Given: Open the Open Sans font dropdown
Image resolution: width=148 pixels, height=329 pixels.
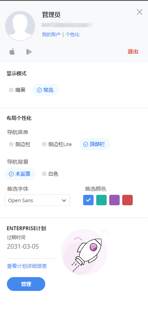Looking at the screenshot, I should click(x=37, y=200).
